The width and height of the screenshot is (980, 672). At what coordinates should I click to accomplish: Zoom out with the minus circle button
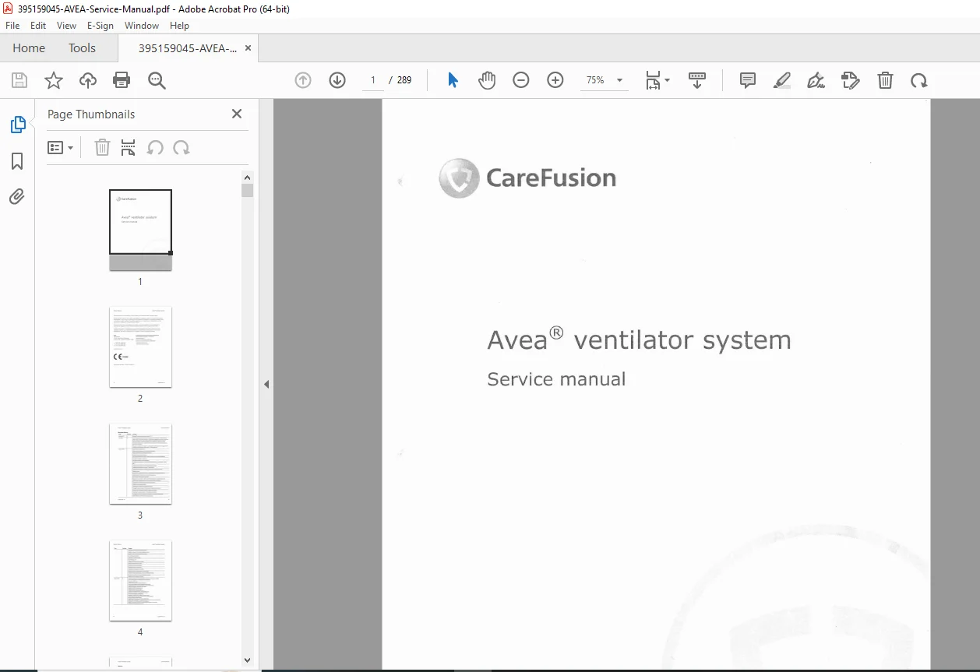[x=521, y=80]
